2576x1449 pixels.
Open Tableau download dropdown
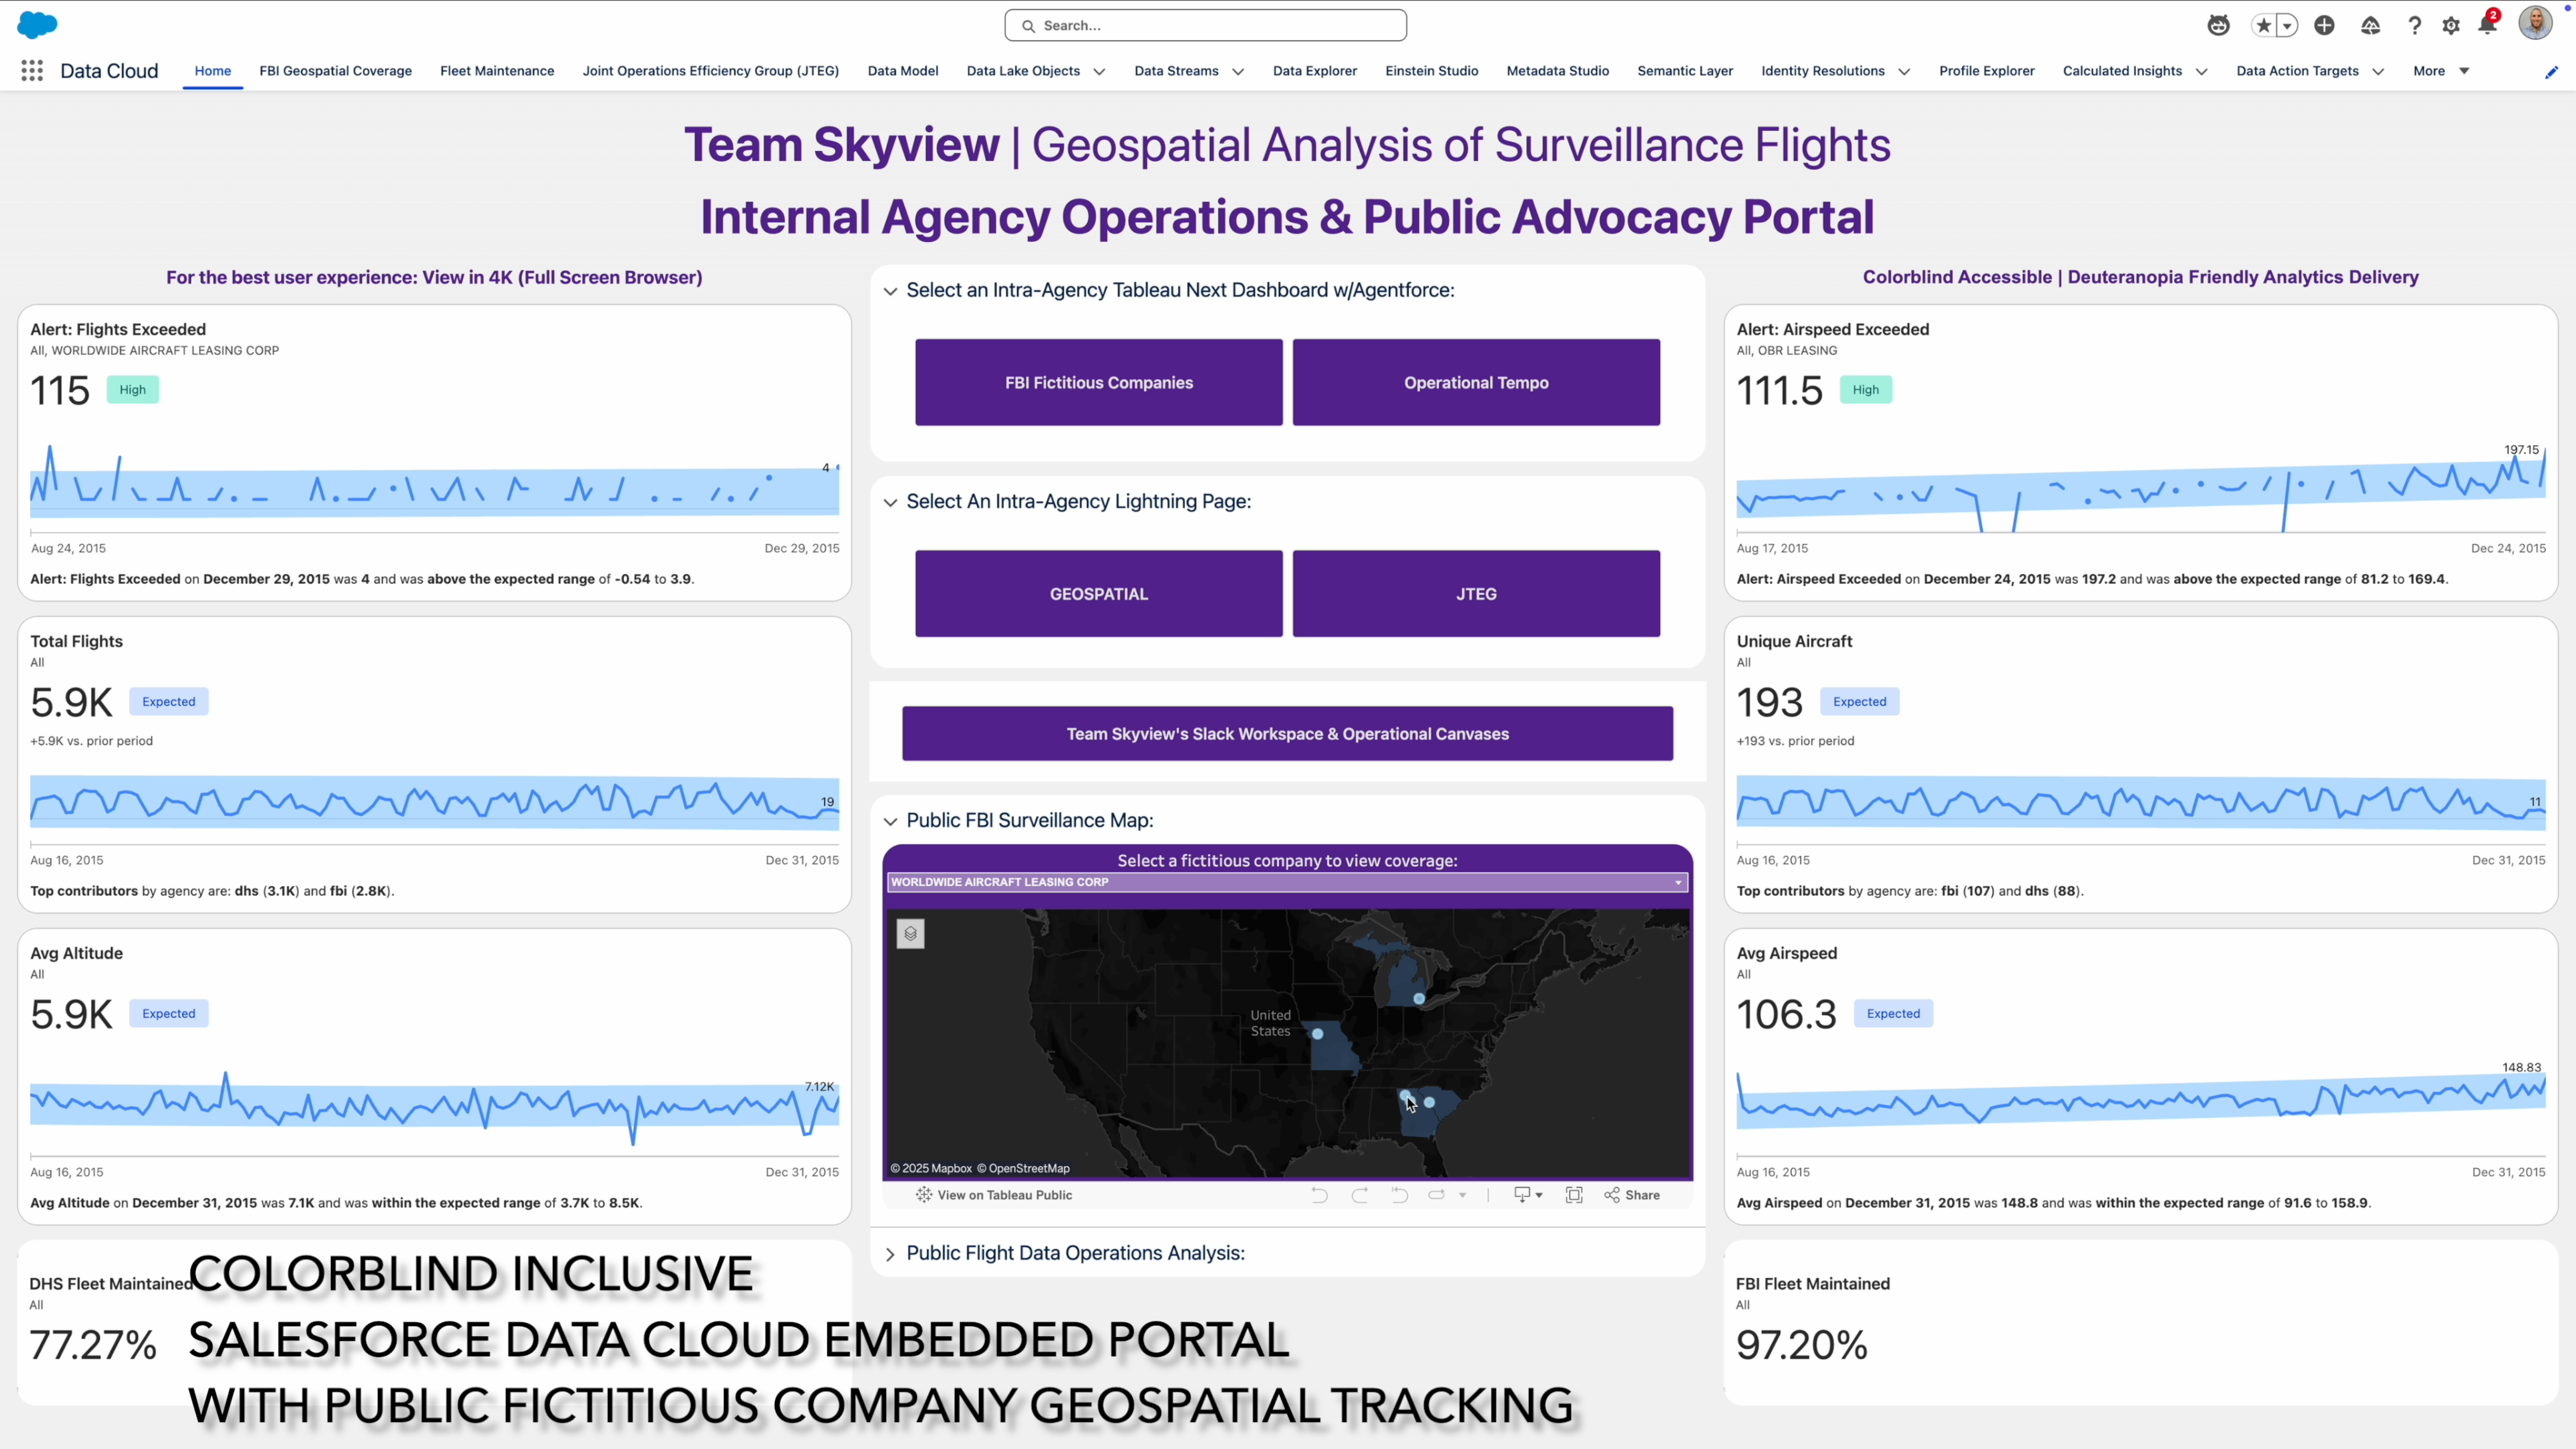[x=1528, y=1195]
